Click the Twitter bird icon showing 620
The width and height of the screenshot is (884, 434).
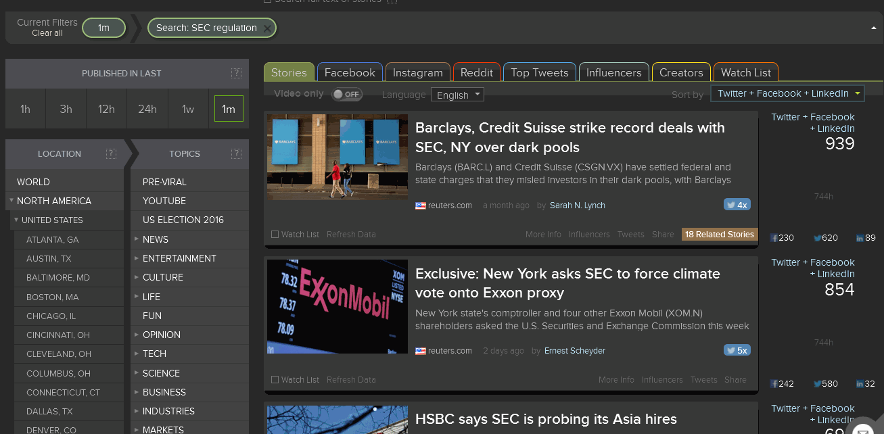pos(819,237)
